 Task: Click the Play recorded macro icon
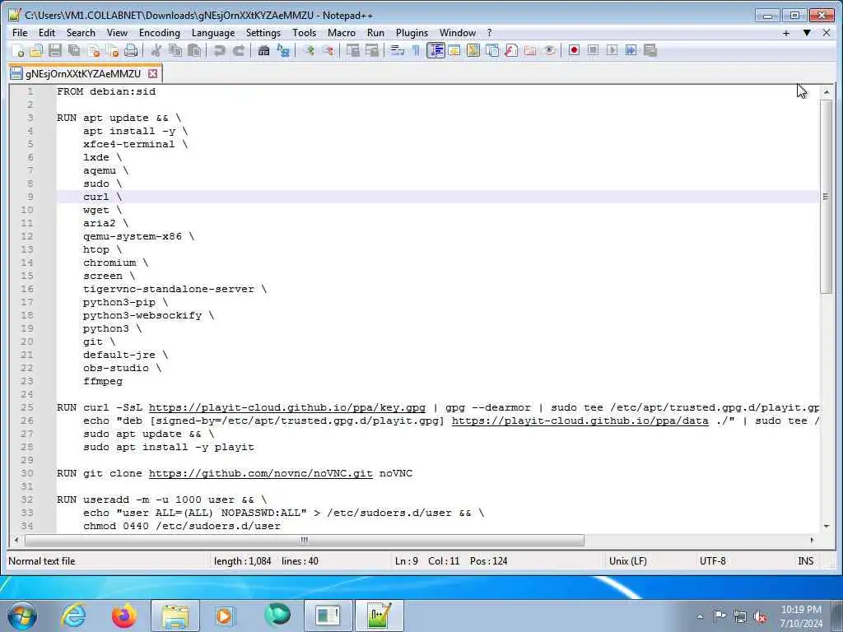(612, 50)
